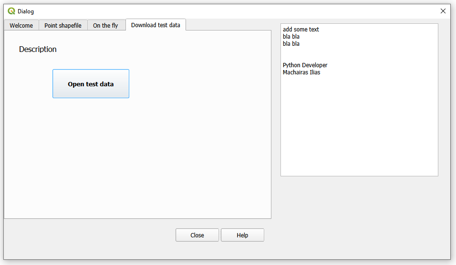
Task: Click the 'Machairas Ilias' text line
Action: pyautogui.click(x=301, y=72)
